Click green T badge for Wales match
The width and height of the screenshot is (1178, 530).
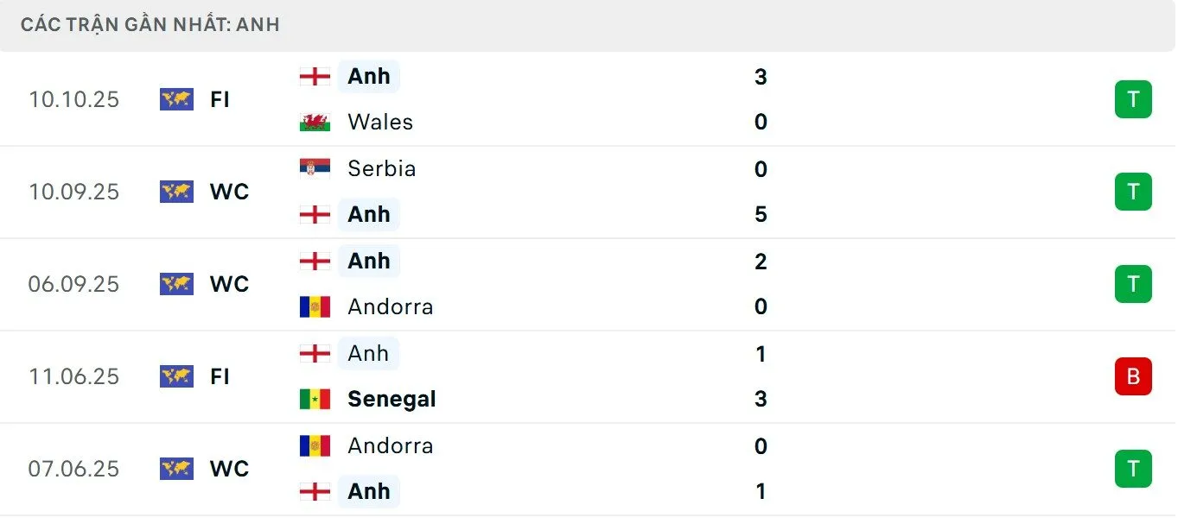(x=1133, y=99)
